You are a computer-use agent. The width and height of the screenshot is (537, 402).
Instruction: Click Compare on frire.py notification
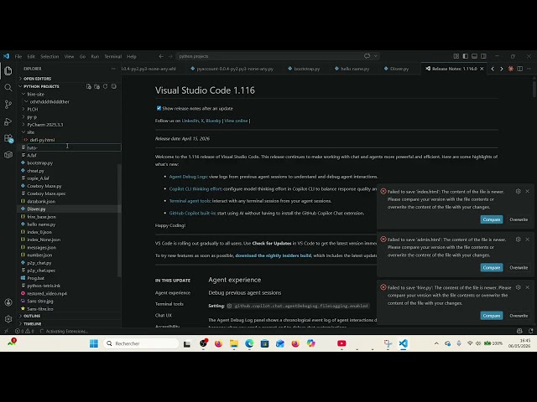(492, 316)
